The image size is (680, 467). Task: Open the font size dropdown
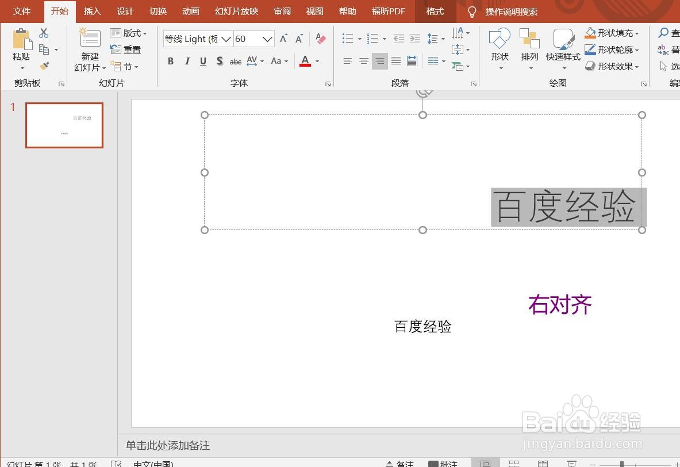point(268,39)
